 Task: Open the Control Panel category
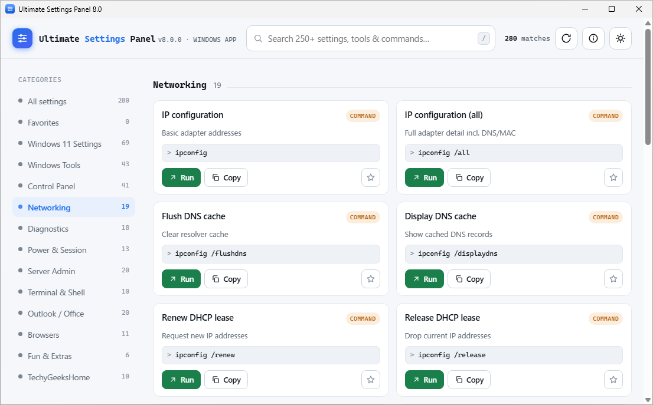74,186
